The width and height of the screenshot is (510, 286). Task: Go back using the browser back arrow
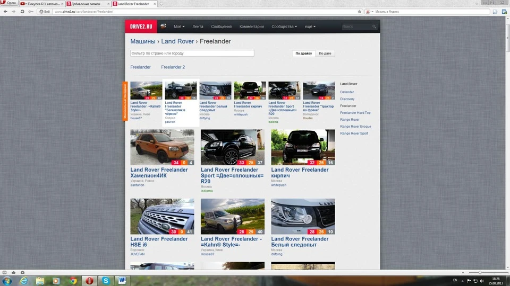click(5, 11)
